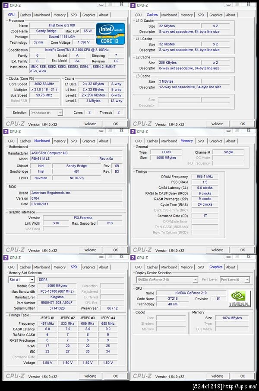This screenshot has width=259, height=391.
Task: Click OK in the Motherboard window
Action: (x=116, y=250)
